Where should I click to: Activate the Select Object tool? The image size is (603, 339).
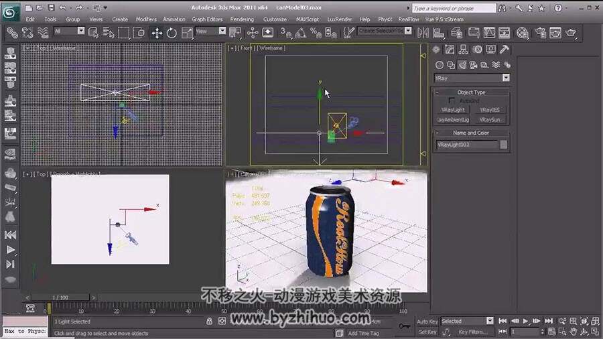coord(93,33)
